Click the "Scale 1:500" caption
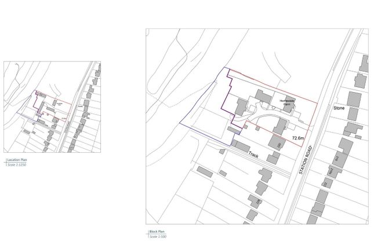Screen dimensions: 374x249 point(158,236)
